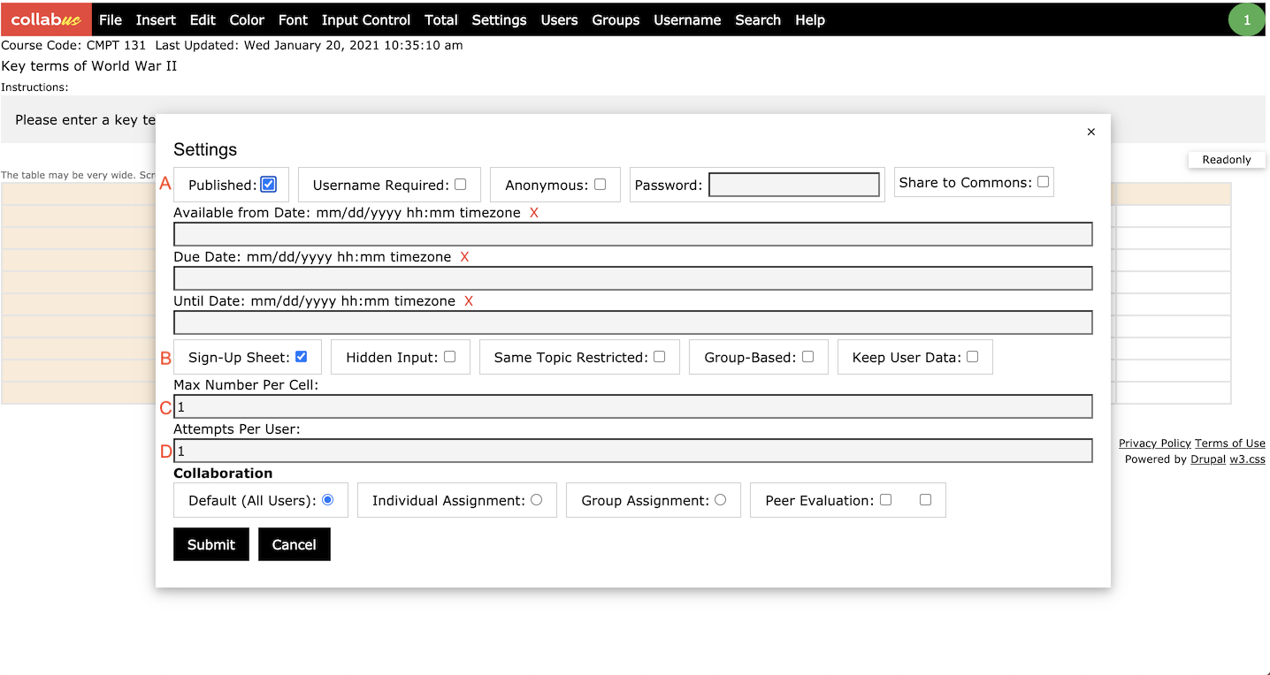Choose Group Assignment radio button
The height and width of the screenshot is (675, 1270).
(720, 500)
